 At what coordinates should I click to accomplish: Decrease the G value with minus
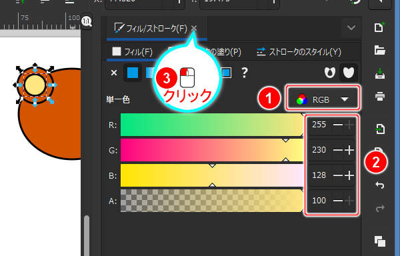(338, 150)
